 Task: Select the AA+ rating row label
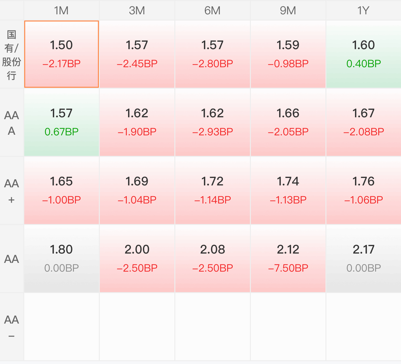(12, 191)
